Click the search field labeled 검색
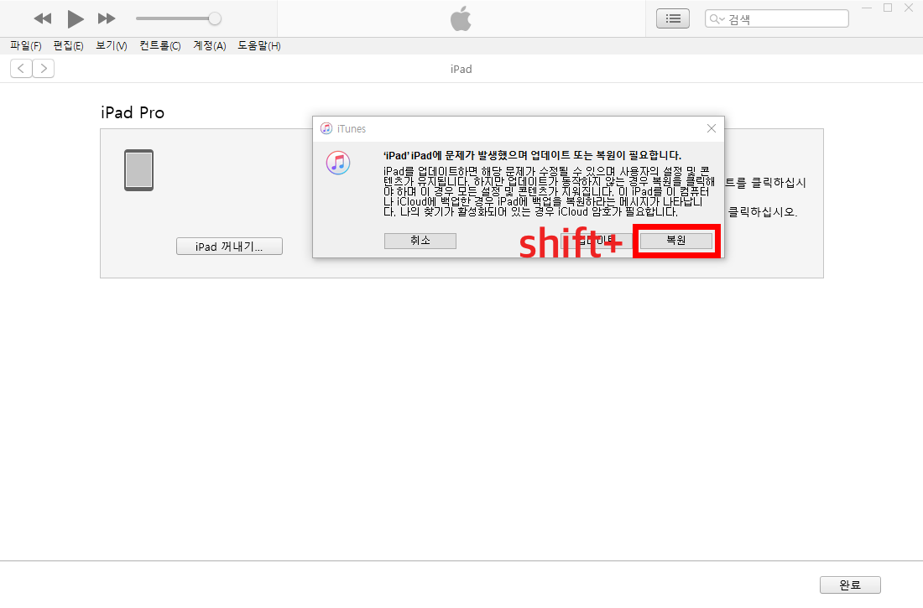923x608 pixels. (x=776, y=18)
